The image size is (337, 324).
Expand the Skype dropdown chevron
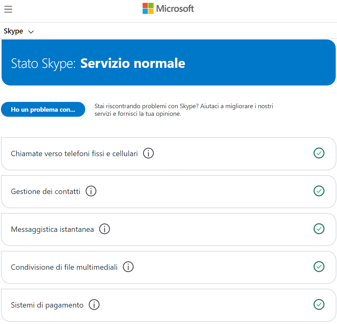coord(31,32)
